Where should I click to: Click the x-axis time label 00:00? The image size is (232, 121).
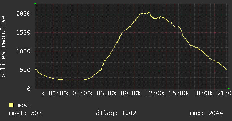57,93
